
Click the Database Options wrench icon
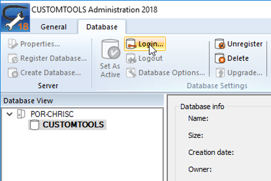(131, 73)
